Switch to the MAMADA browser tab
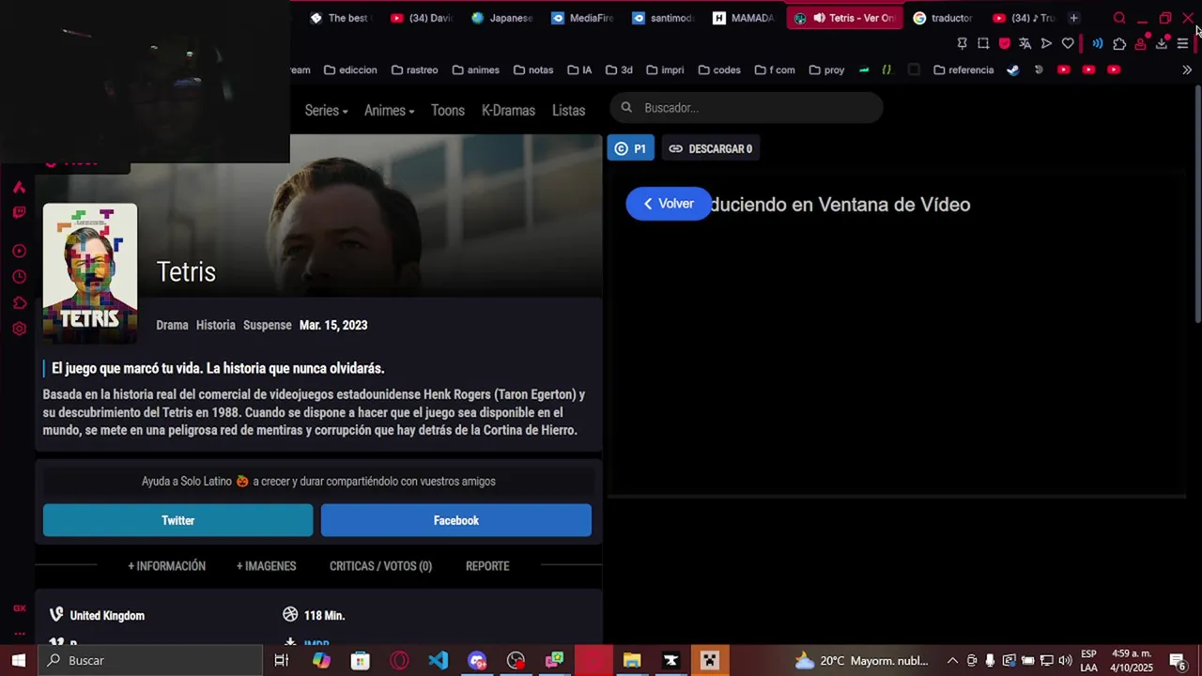The height and width of the screenshot is (676, 1202). coord(743,18)
